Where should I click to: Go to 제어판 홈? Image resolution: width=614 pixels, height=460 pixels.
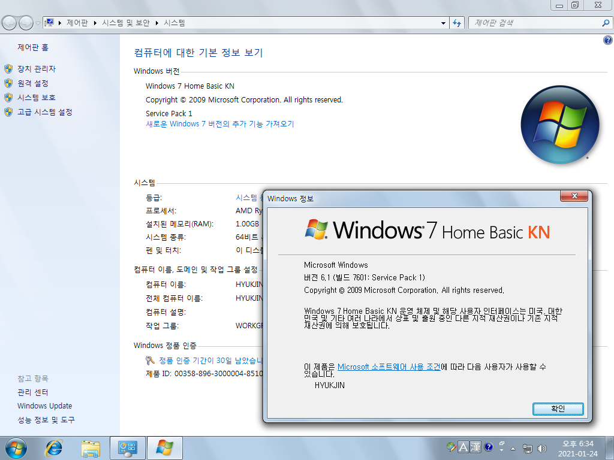[x=33, y=47]
